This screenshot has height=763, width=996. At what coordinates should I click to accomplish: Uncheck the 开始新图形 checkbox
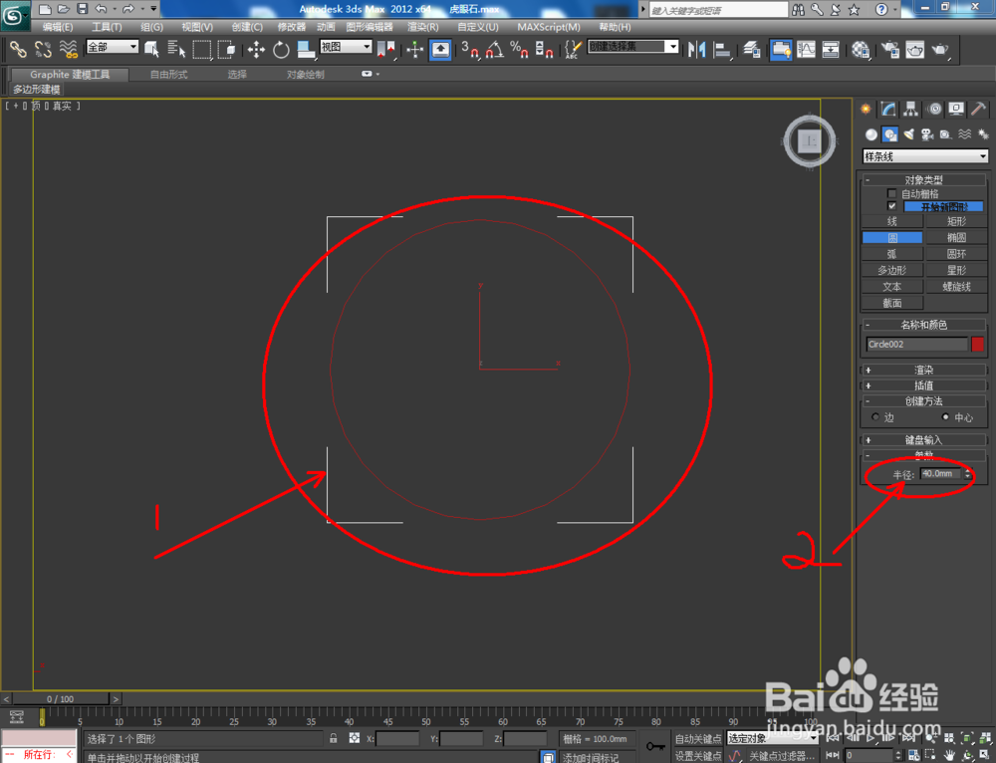(x=891, y=206)
